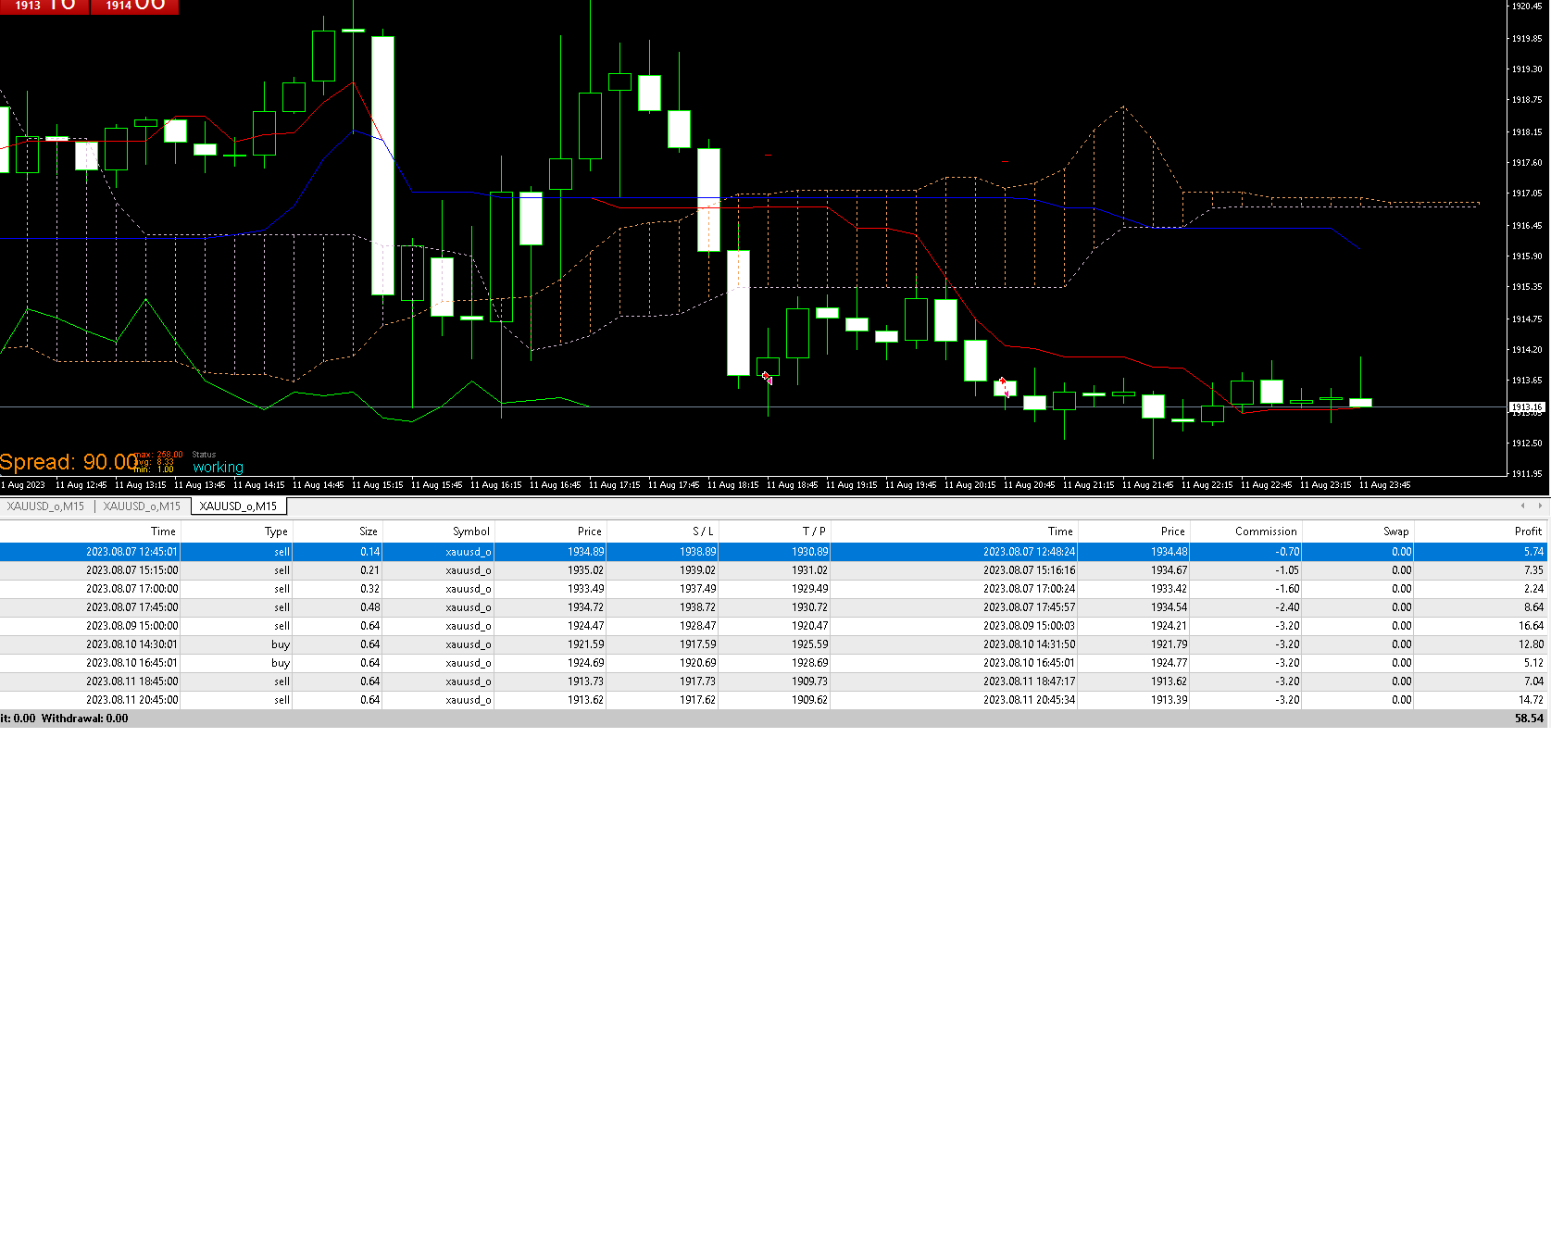Viewport: 1551px width, 1250px height.
Task: Click the 1917.05 price scale label
Action: click(1527, 194)
